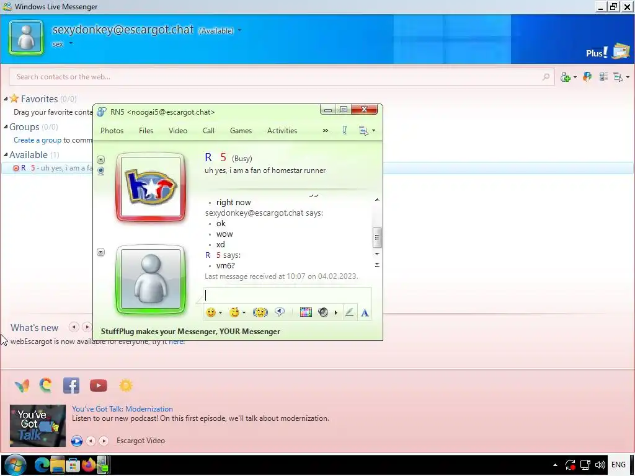635x476 pixels.
Task: Start Video from conversation toolbar
Action: point(178,130)
